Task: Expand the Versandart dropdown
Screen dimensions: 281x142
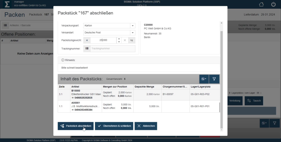Action: pos(132,33)
